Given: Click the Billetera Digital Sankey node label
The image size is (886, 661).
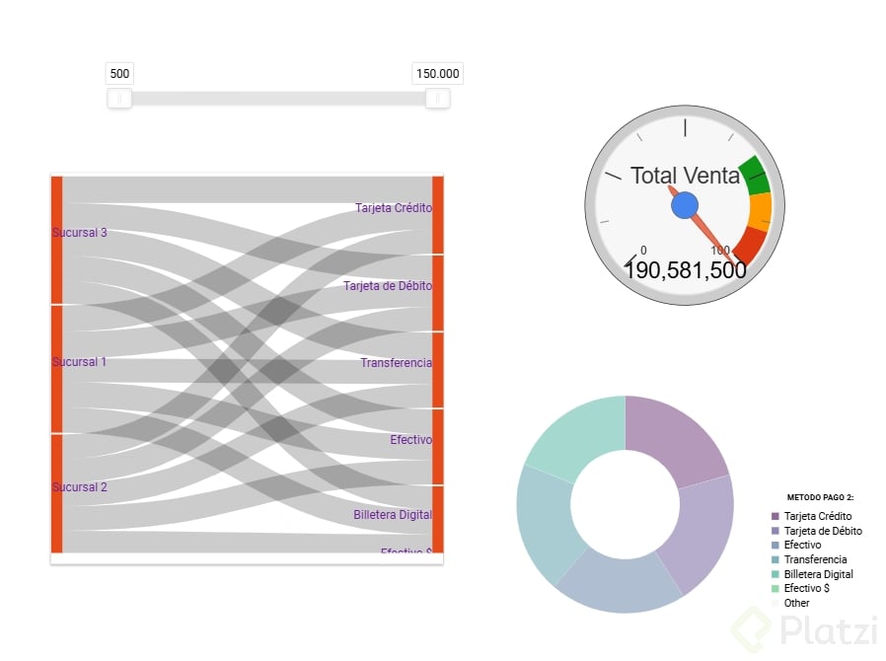Looking at the screenshot, I should [393, 515].
